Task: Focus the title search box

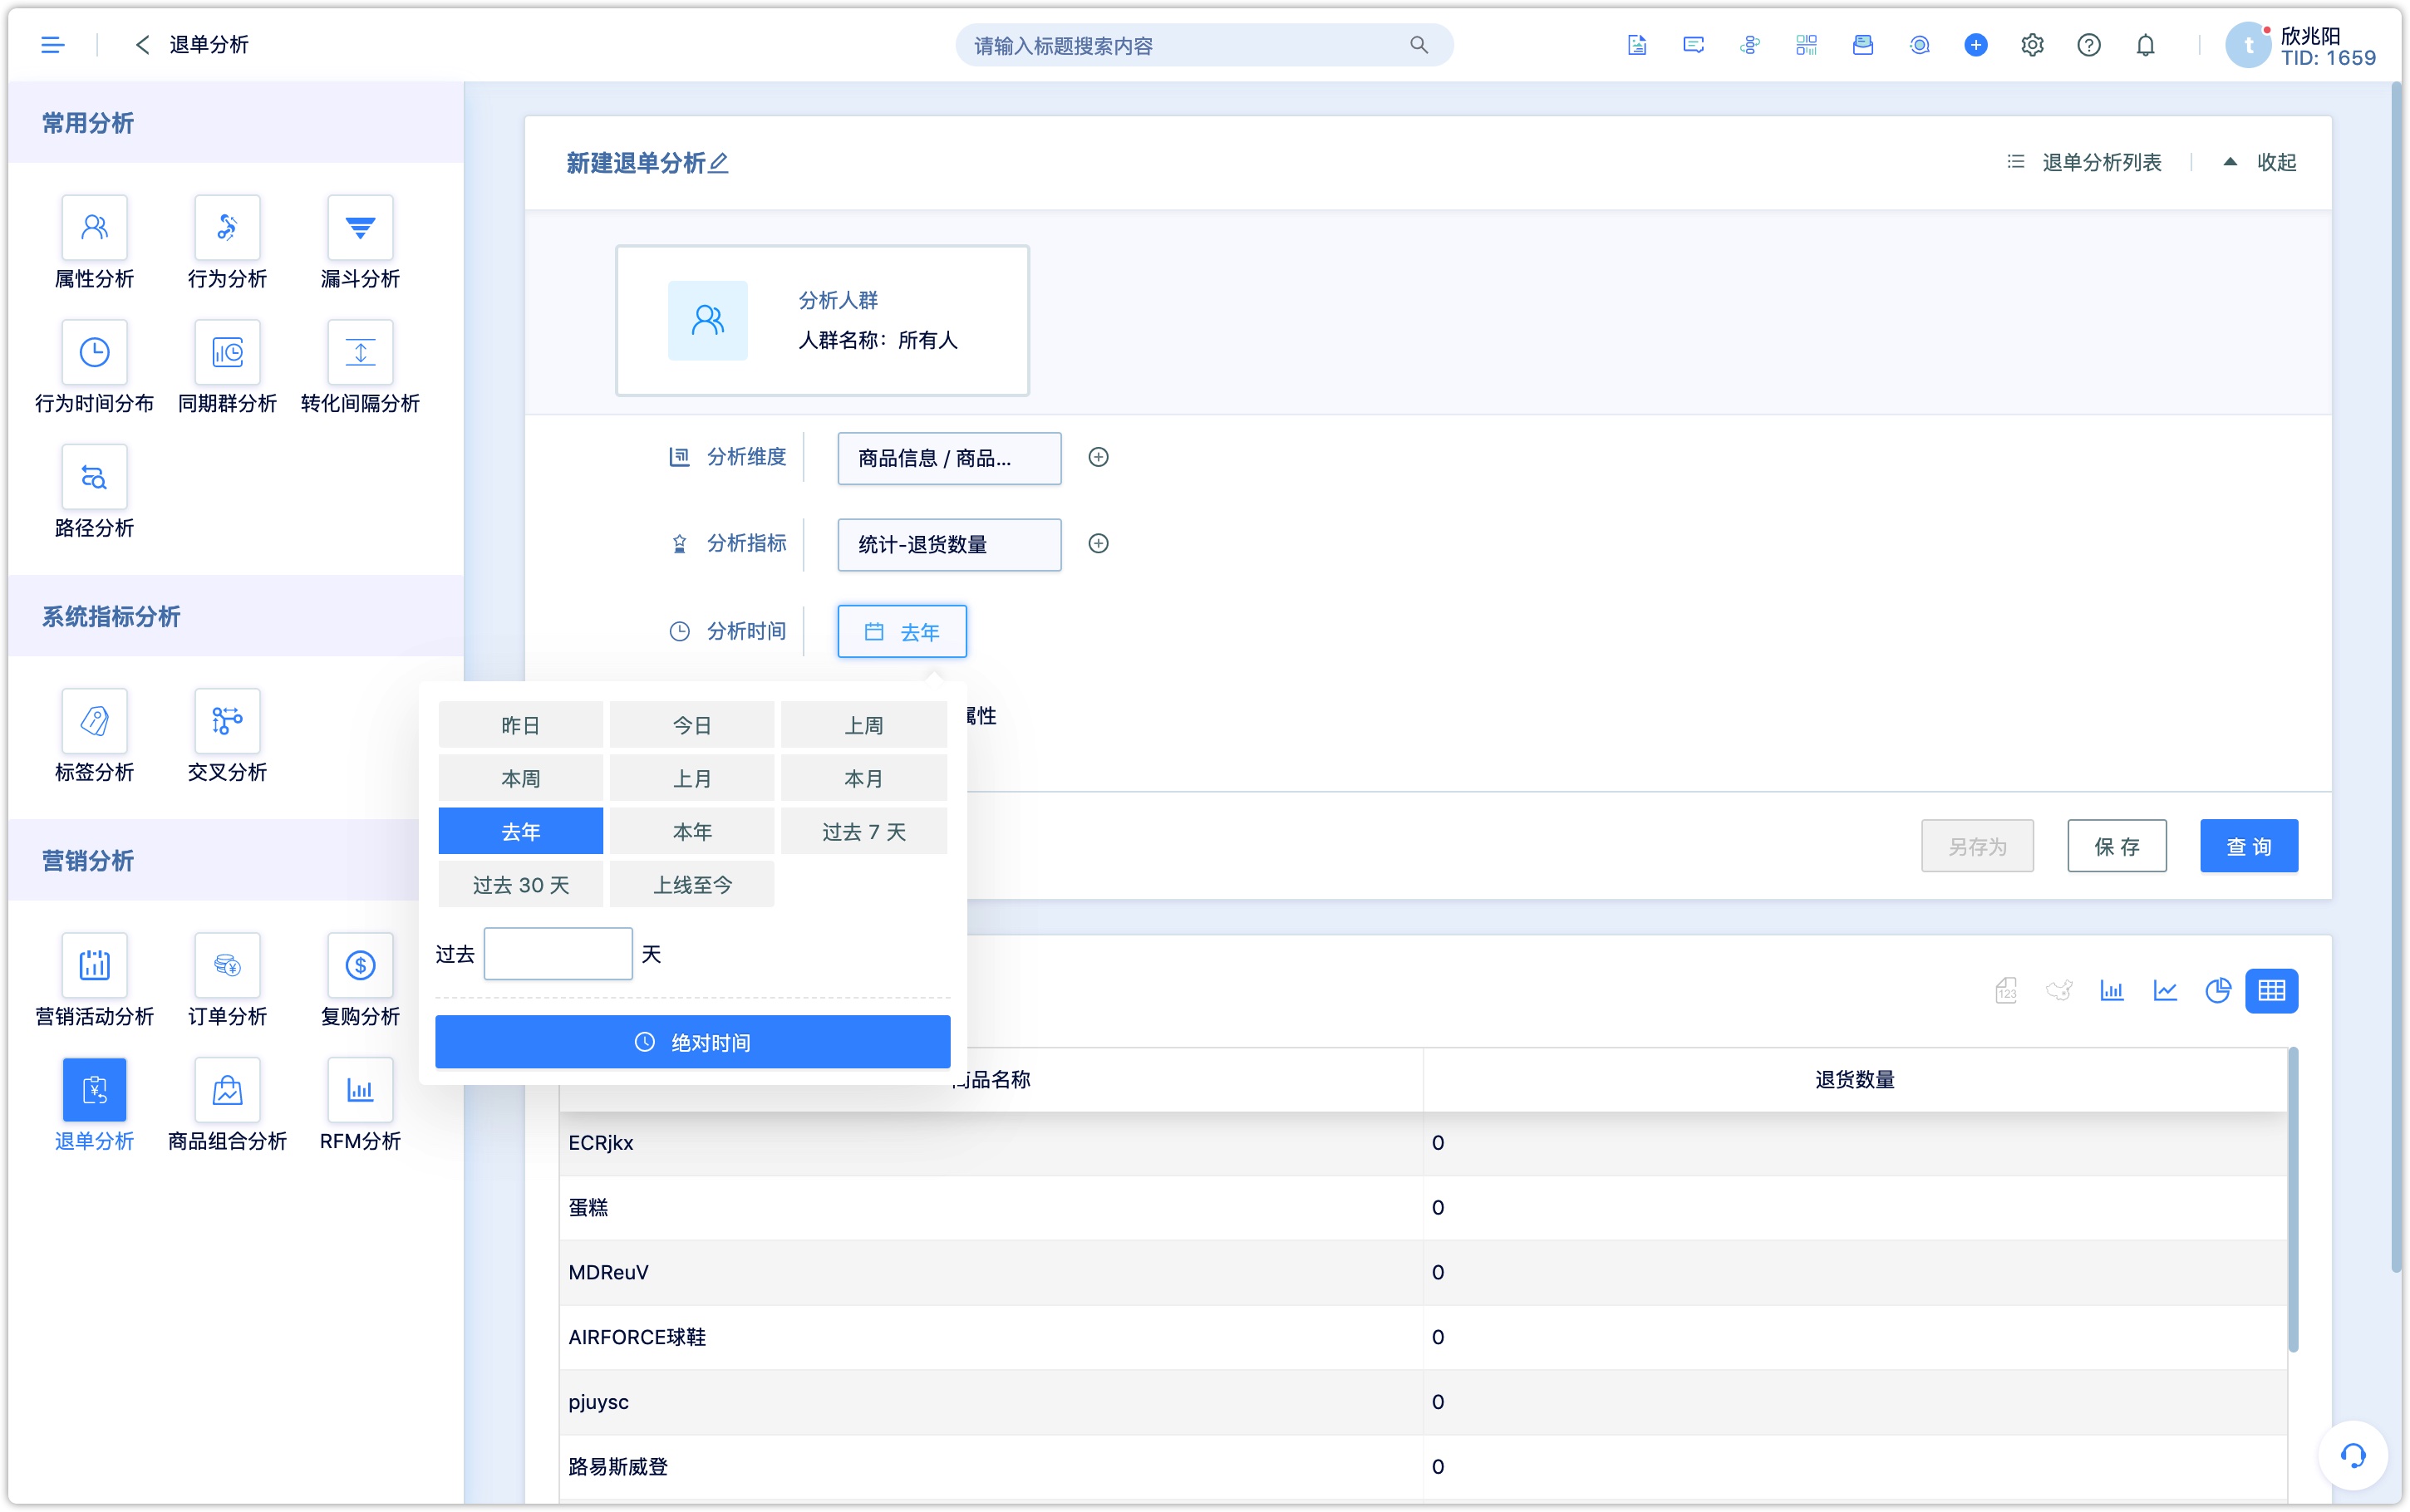Action: [1204, 45]
